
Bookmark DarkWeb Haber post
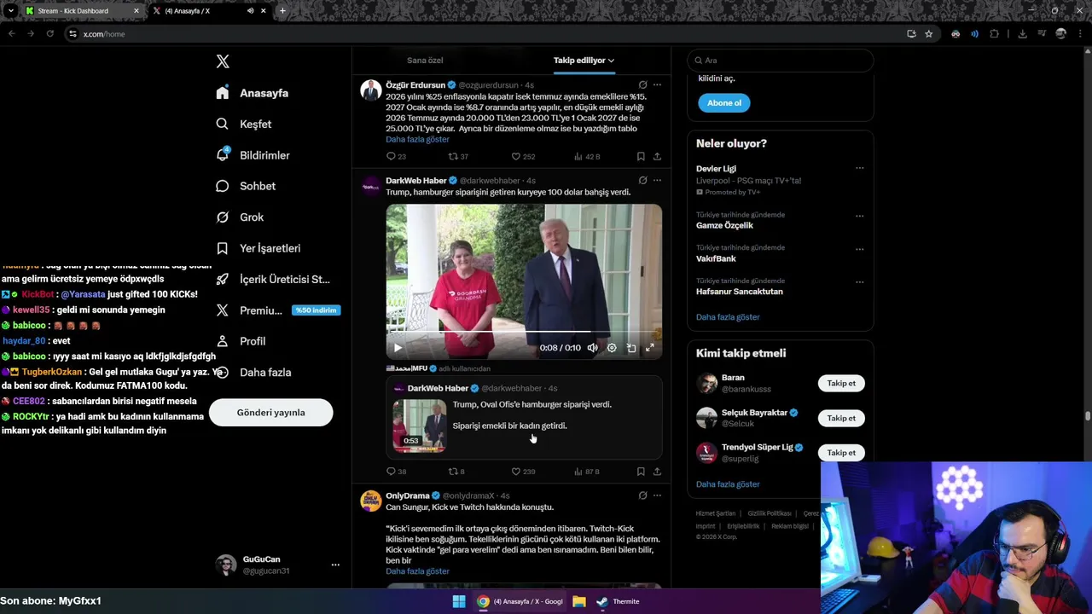(641, 472)
